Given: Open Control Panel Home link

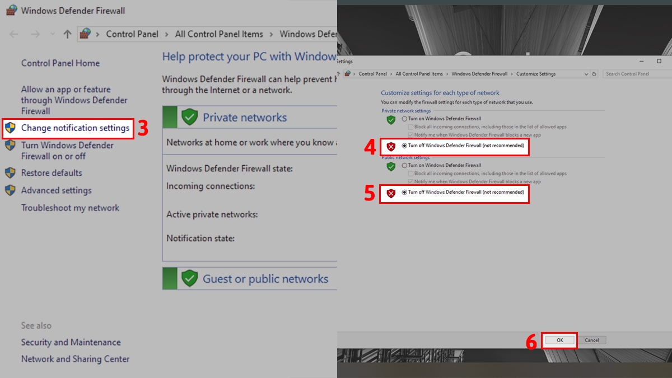Looking at the screenshot, I should click(x=60, y=63).
